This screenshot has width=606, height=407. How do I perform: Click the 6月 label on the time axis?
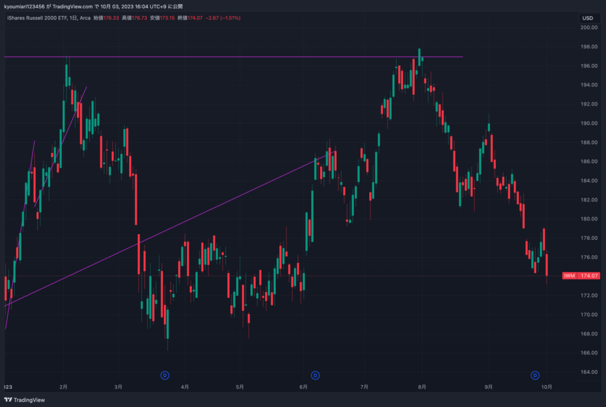[304, 387]
